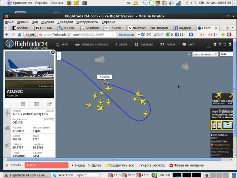Open the VK toolbar dropdown
The width and height of the screenshot is (237, 178).
click(x=192, y=35)
